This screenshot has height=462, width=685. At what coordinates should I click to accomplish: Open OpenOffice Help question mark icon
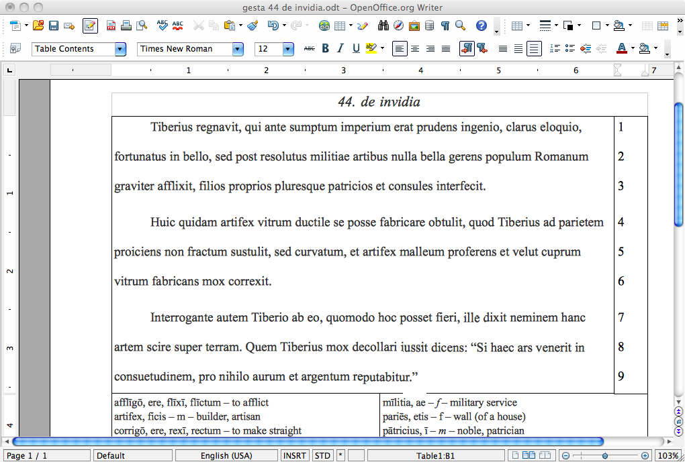pos(481,25)
